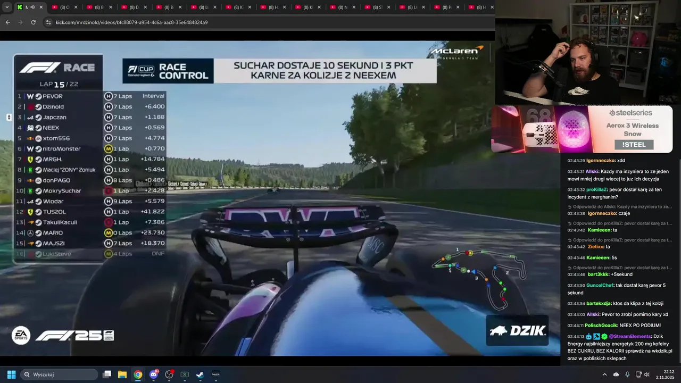
Task: Focus the kick.com address bar
Action: (266, 22)
